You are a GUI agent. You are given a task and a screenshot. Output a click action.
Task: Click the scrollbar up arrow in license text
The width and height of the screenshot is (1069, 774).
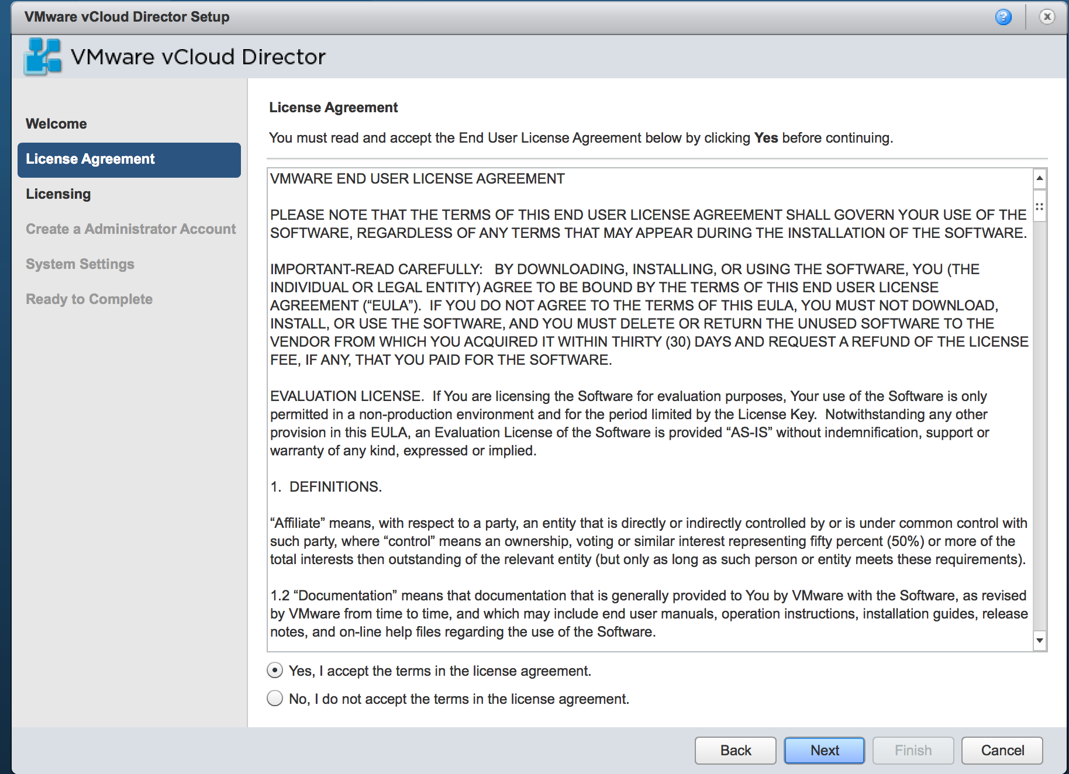(x=1039, y=178)
